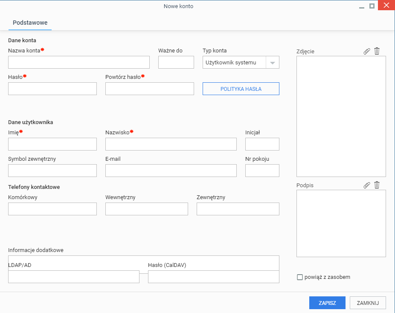Click the 'Nowe konto' window title
Image resolution: width=395 pixels, height=313 pixels.
[x=178, y=6]
